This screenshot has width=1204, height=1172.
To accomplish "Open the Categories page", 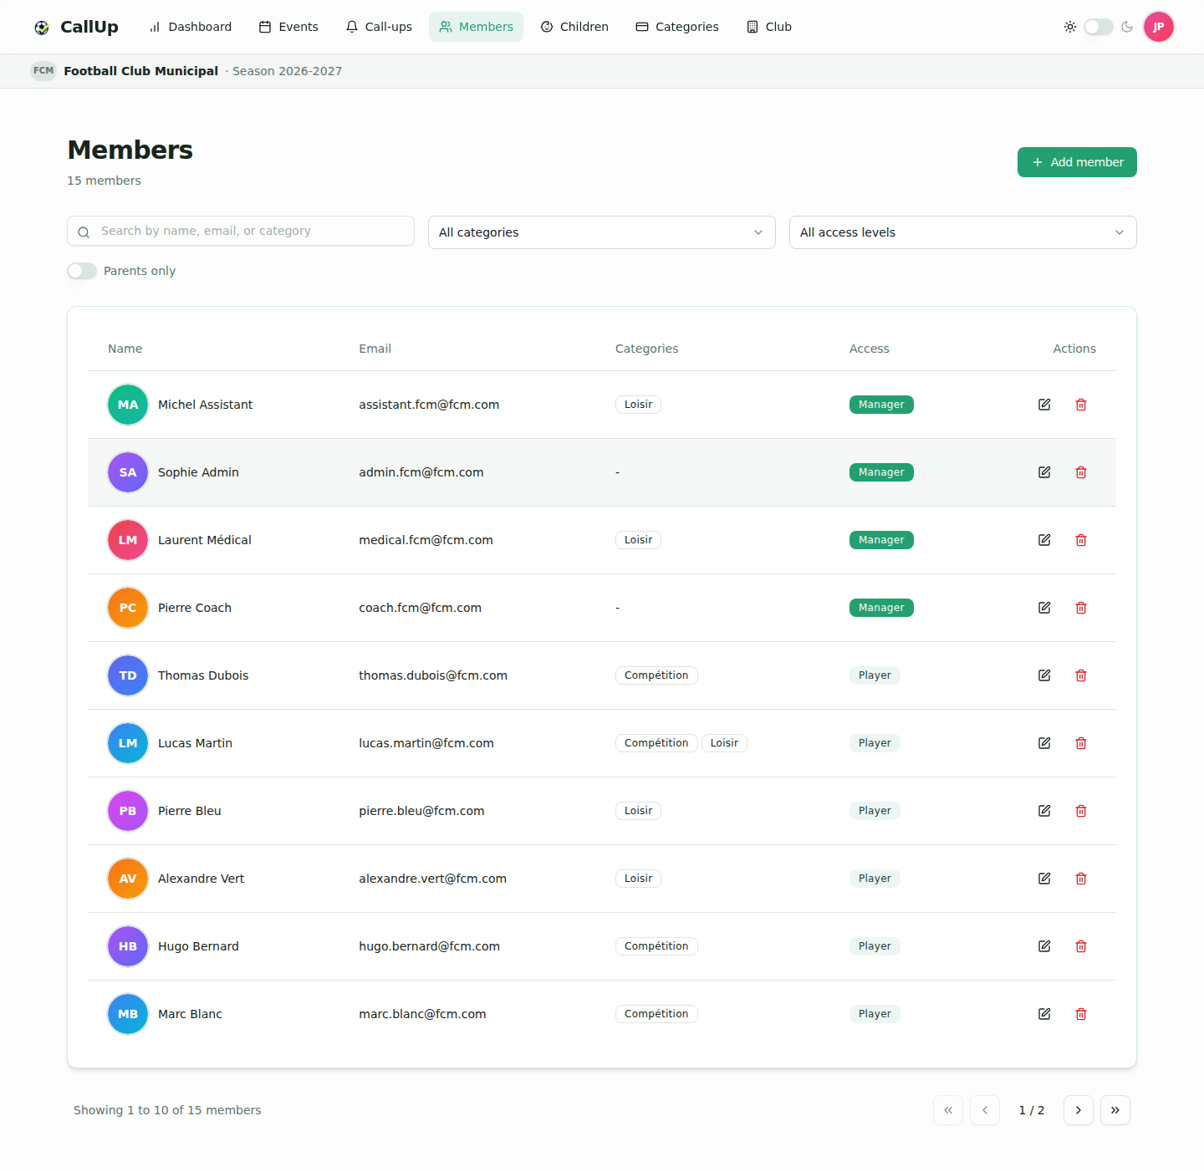I will (677, 27).
